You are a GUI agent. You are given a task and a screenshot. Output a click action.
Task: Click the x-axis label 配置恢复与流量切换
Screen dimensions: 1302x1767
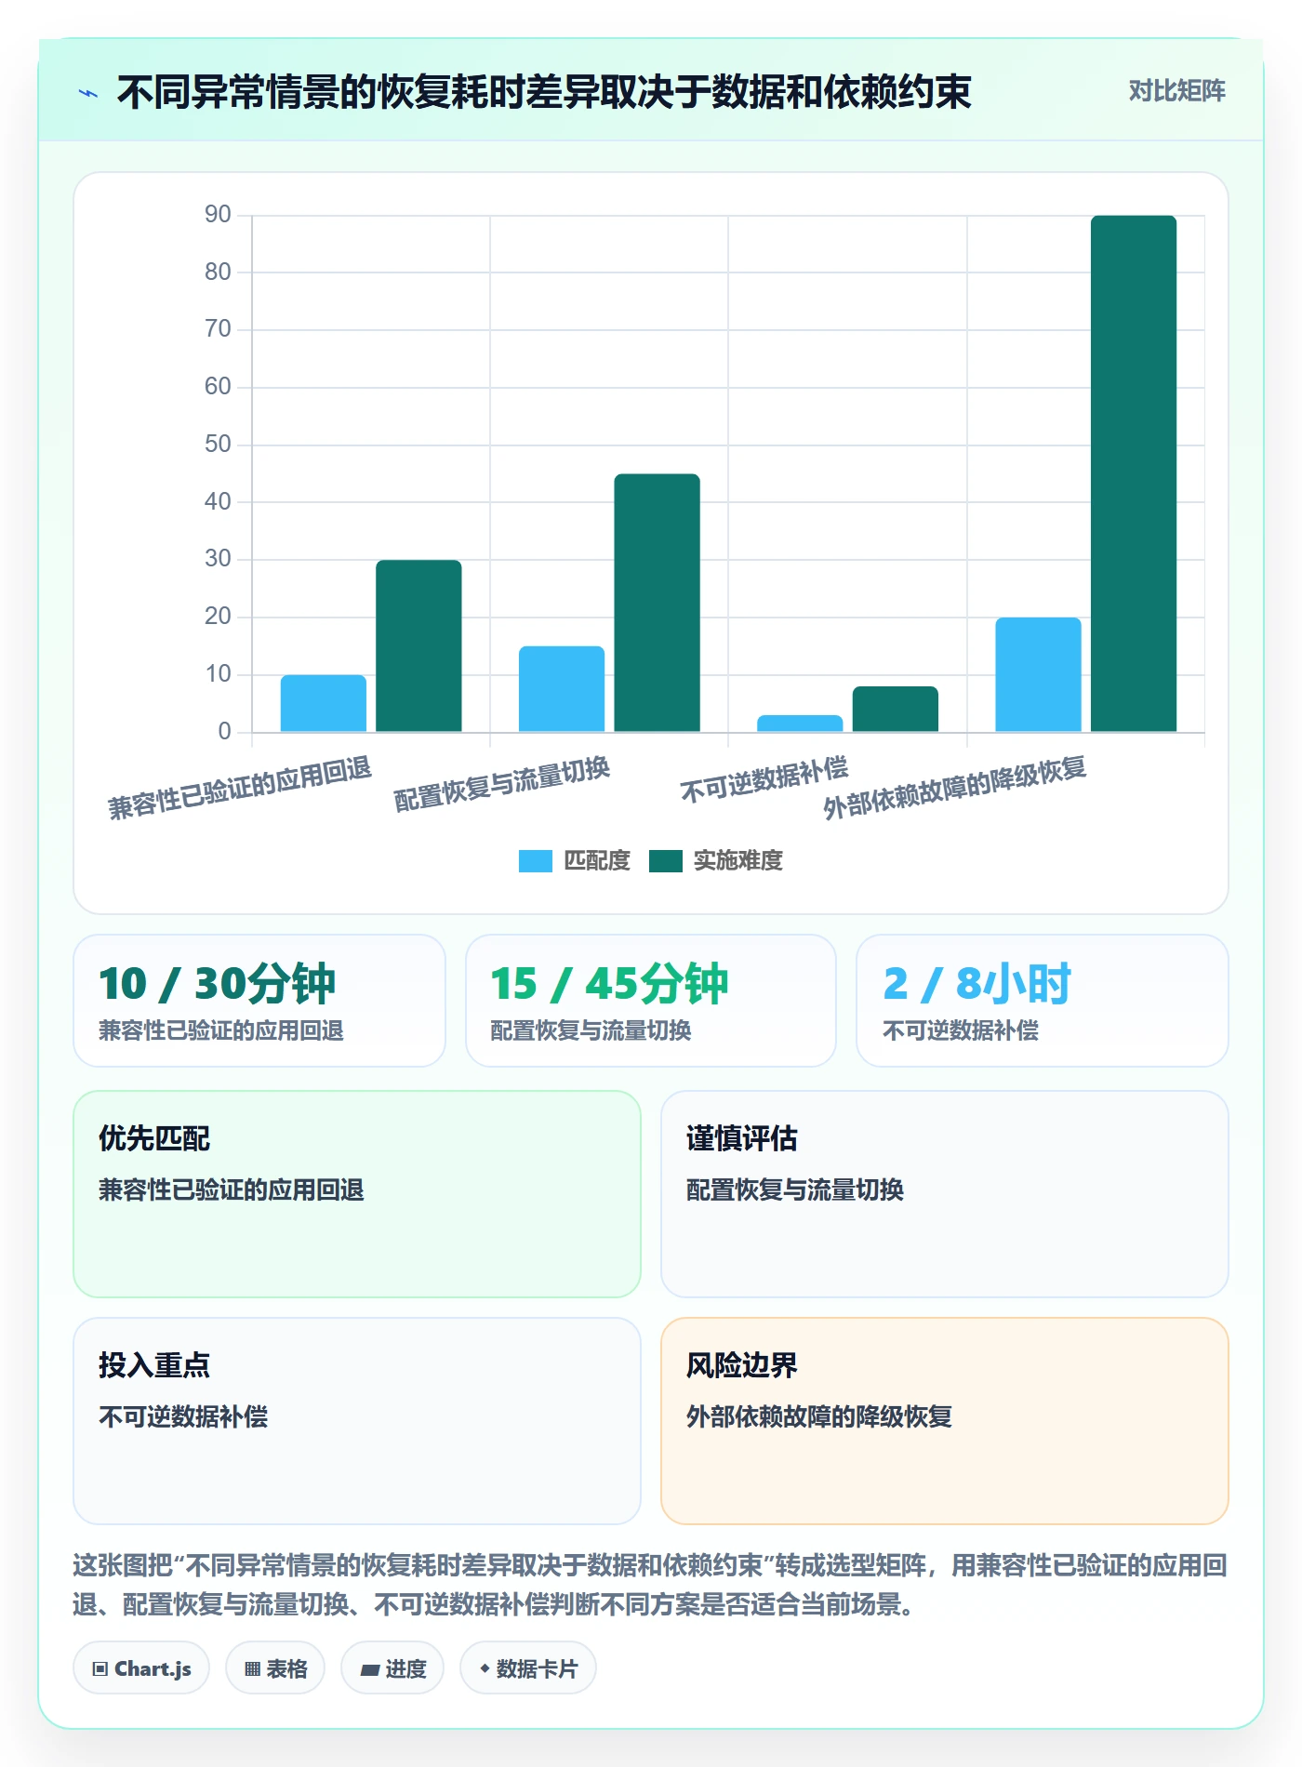(x=502, y=784)
